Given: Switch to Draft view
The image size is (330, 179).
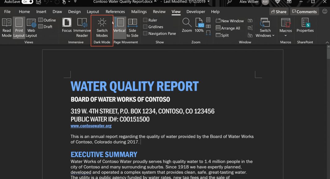Looking at the screenshot, I should [45, 27].
